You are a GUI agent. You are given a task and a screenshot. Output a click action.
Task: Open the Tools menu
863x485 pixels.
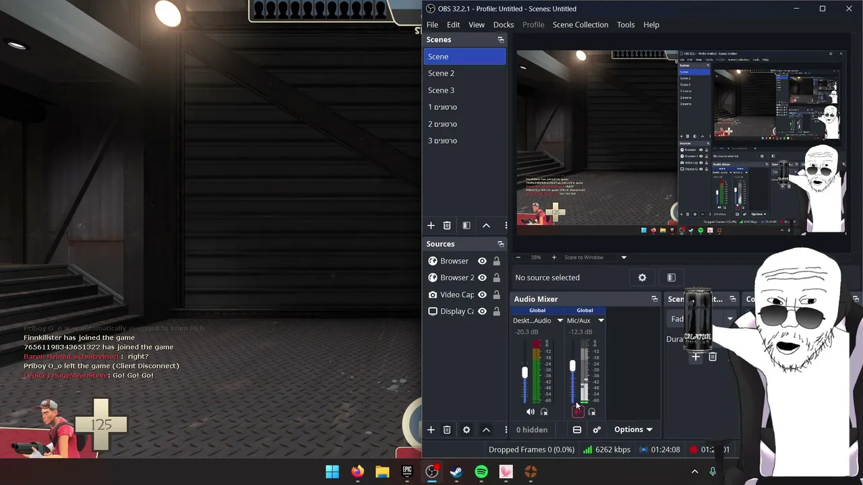coord(626,25)
